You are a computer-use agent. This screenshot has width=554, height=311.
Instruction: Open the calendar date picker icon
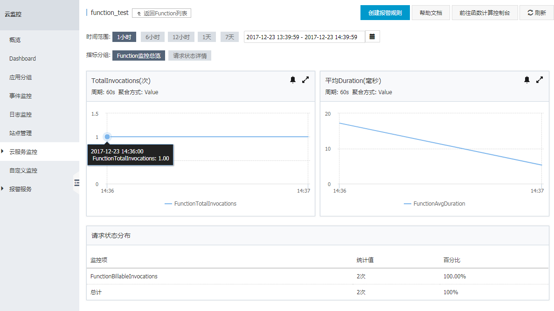click(372, 37)
